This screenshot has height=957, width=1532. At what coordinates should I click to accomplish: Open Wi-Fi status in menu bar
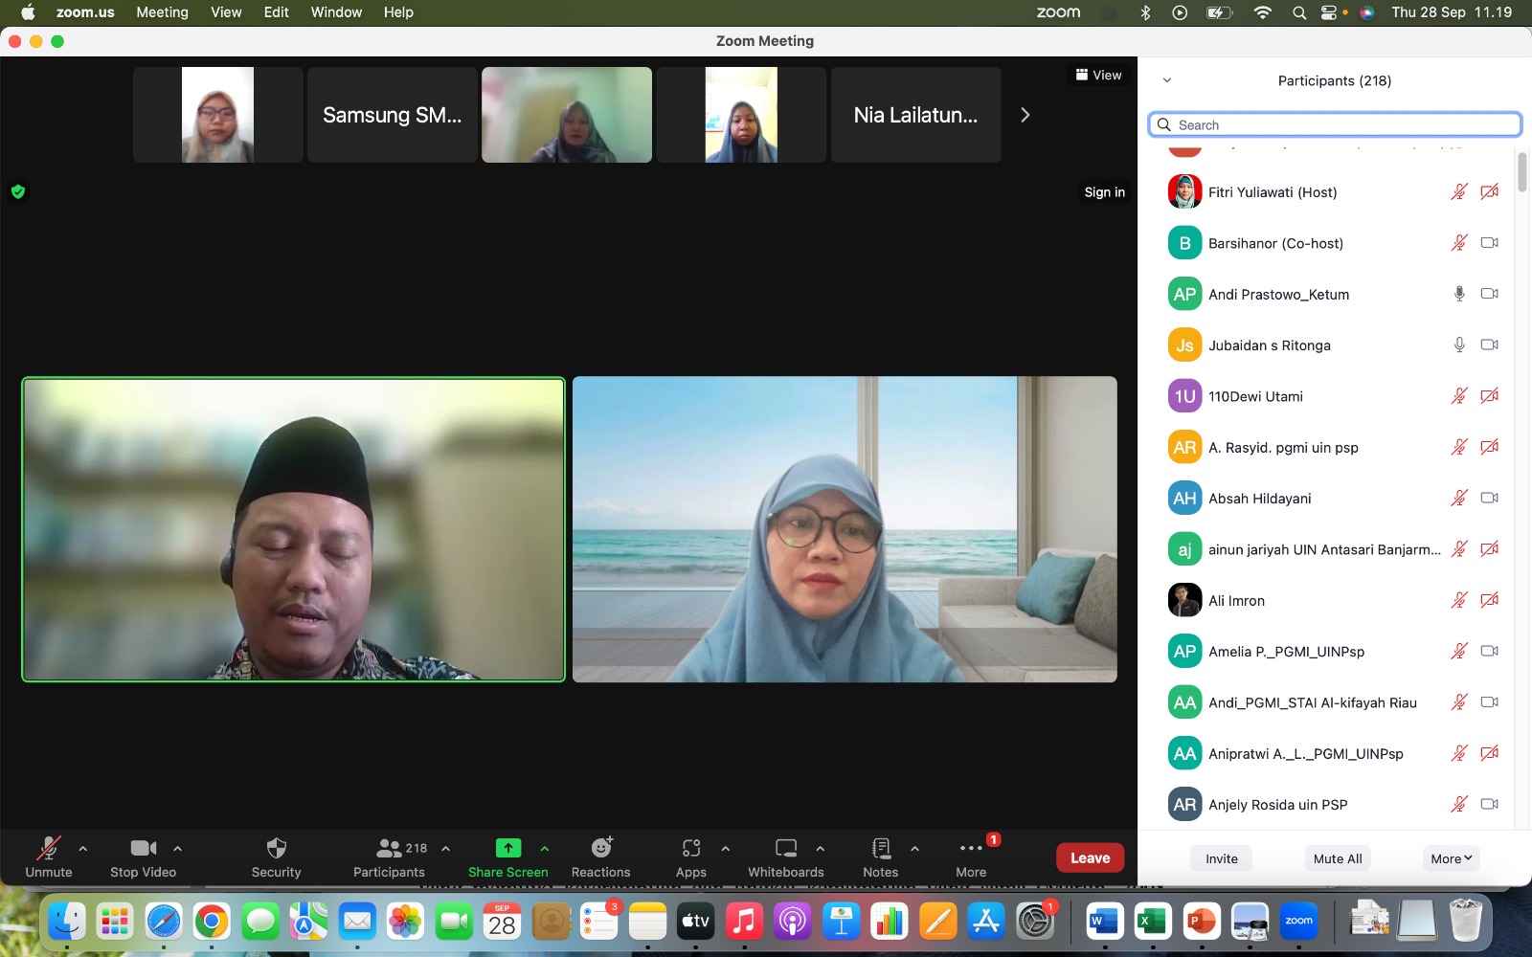point(1263,12)
